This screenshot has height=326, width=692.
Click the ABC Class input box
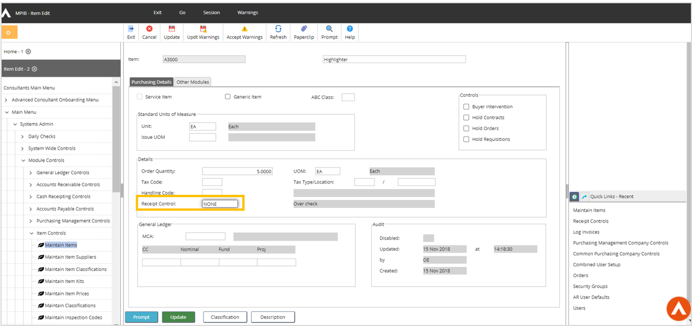(348, 97)
